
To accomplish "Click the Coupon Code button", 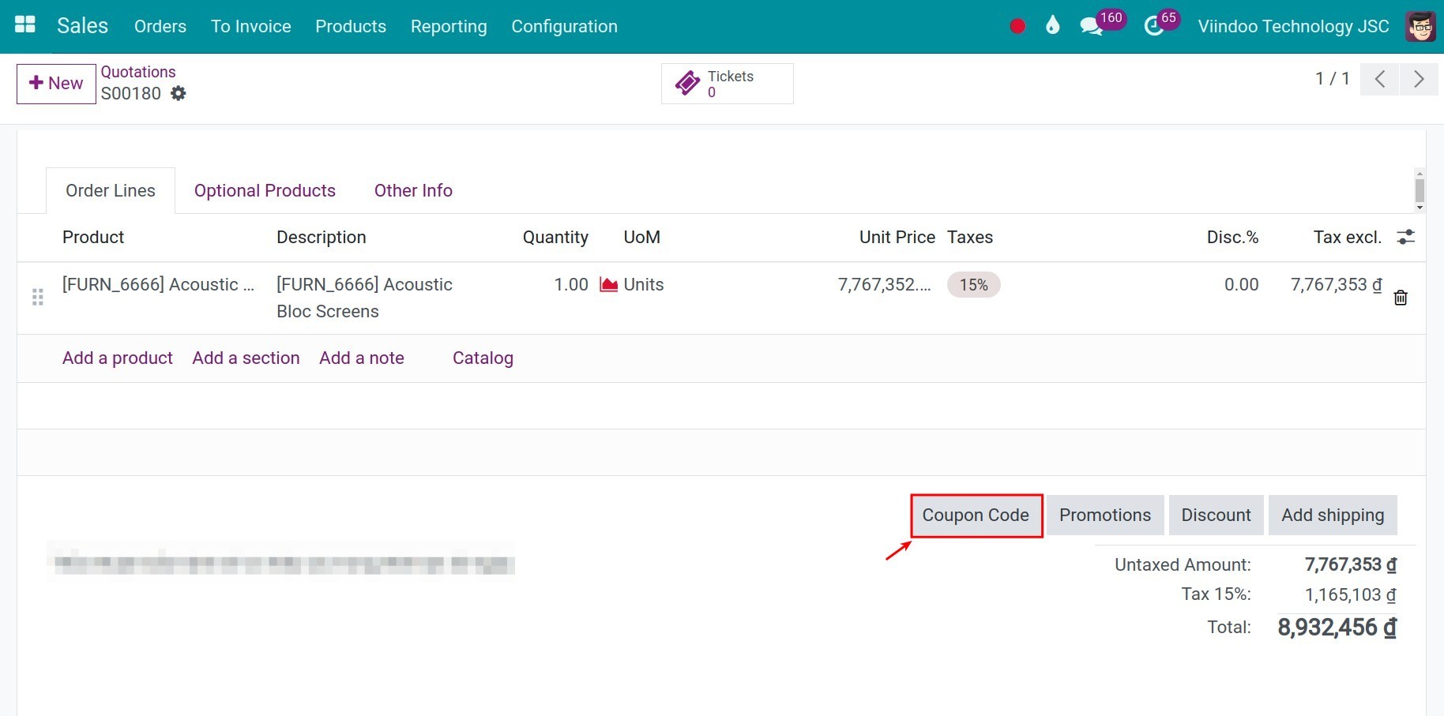I will point(976,515).
